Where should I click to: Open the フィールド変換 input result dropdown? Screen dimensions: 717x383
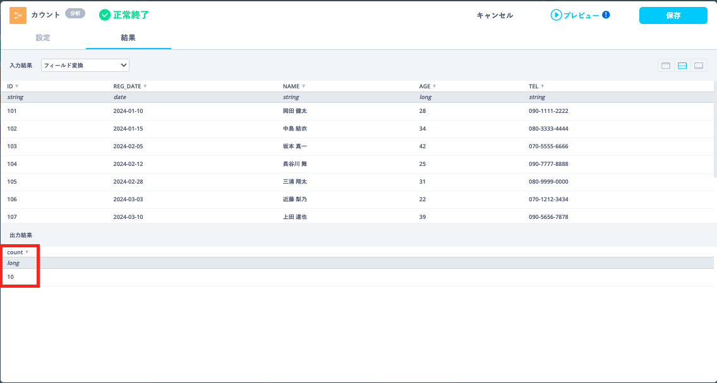click(85, 65)
